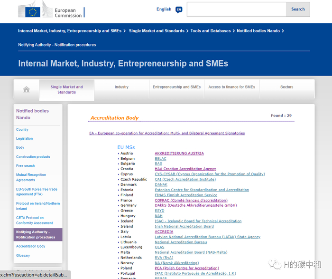Open the ACCREDIA link for Italy
Image resolution: width=332 pixels, height=279 pixels.
pos(164,231)
